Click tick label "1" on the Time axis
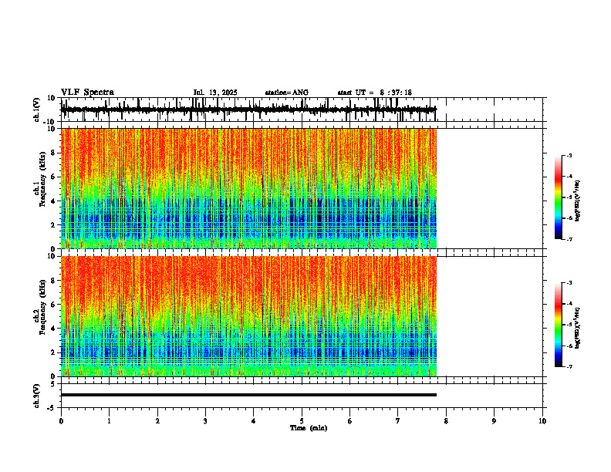611x472 pixels. (x=109, y=421)
